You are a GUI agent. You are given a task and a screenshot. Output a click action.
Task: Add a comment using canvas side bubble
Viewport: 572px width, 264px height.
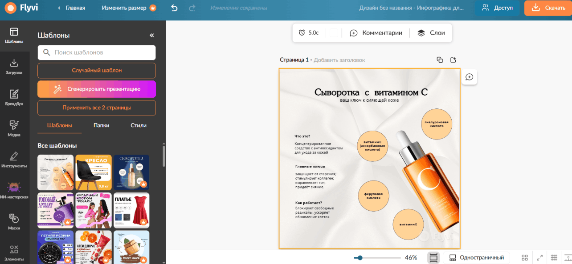pos(469,77)
